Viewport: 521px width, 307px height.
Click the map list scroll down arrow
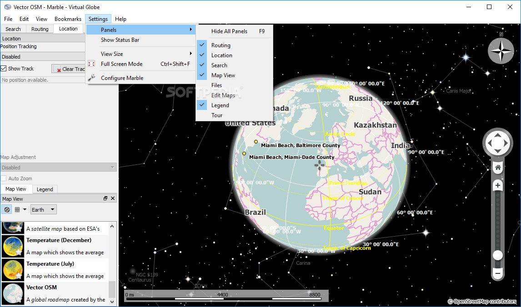[x=112, y=302]
